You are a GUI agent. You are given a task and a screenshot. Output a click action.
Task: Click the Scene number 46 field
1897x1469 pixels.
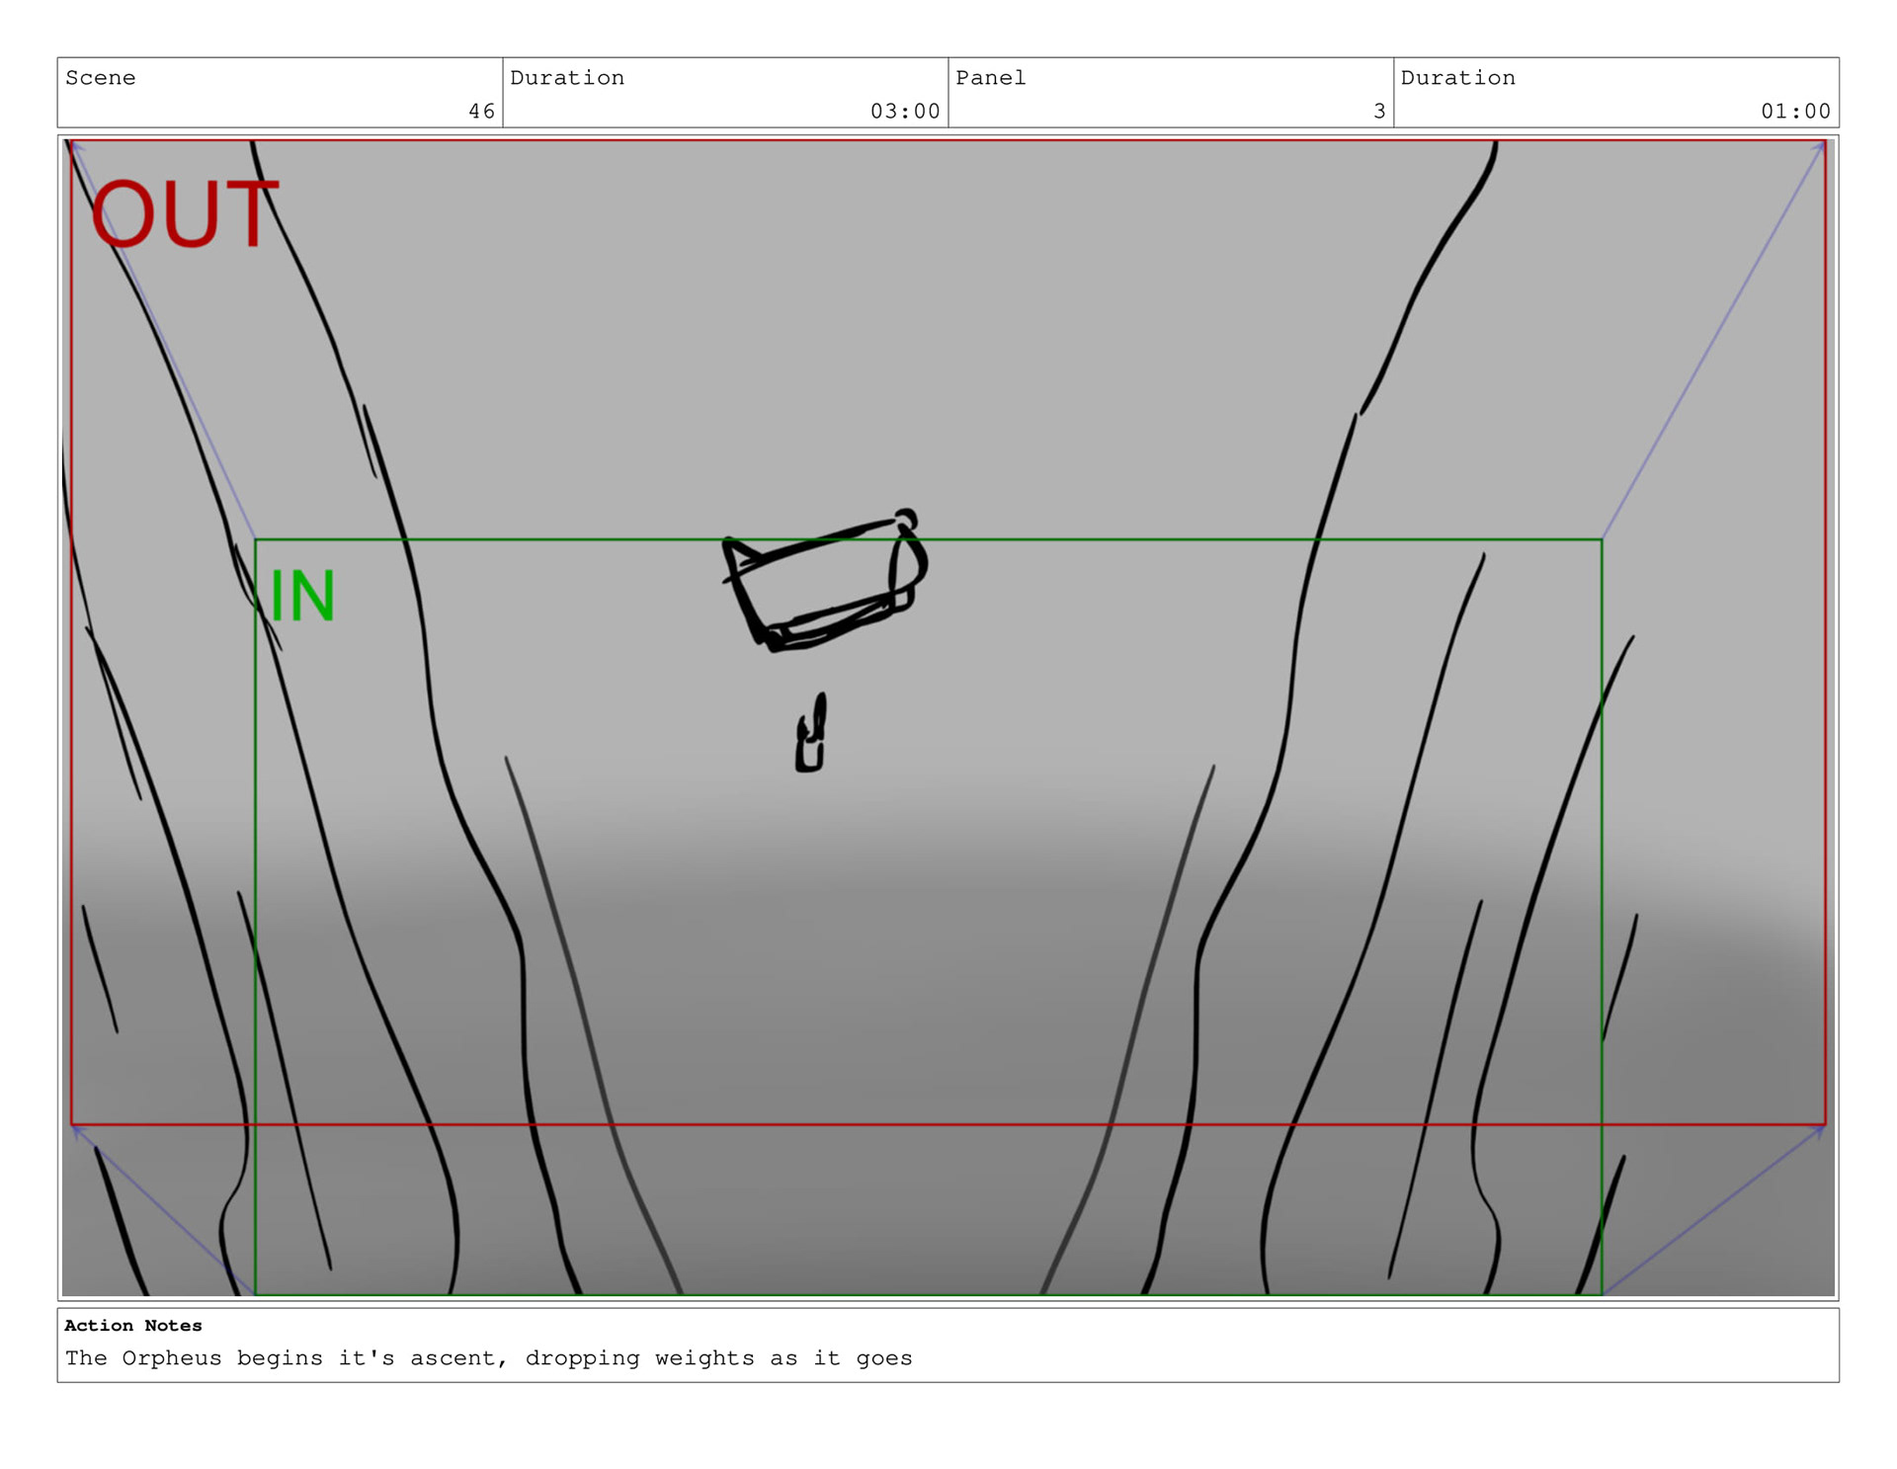tap(480, 111)
